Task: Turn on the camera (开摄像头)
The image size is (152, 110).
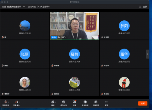Action: click(x=16, y=103)
